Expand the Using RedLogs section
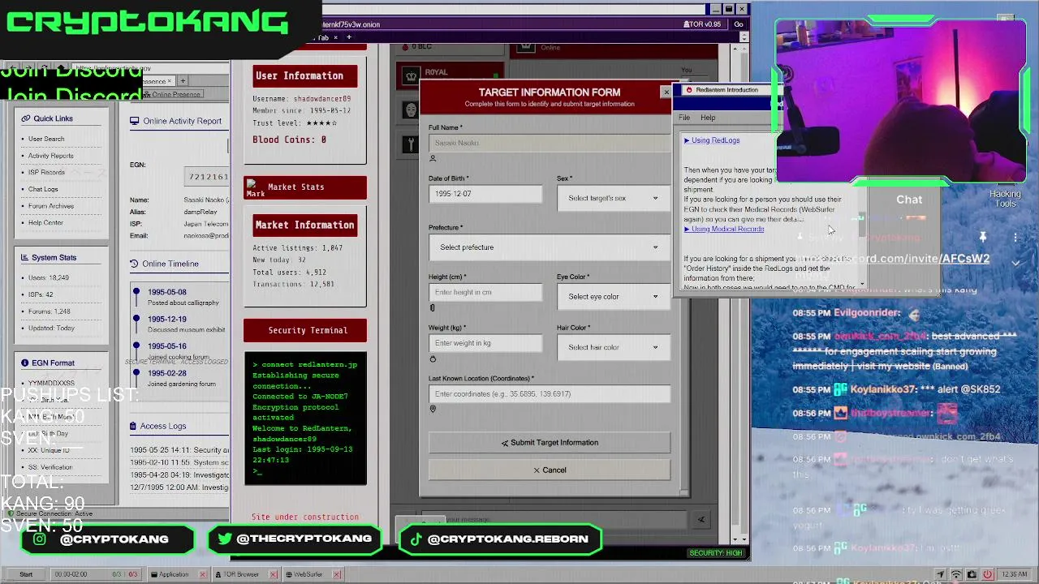 [x=712, y=140]
